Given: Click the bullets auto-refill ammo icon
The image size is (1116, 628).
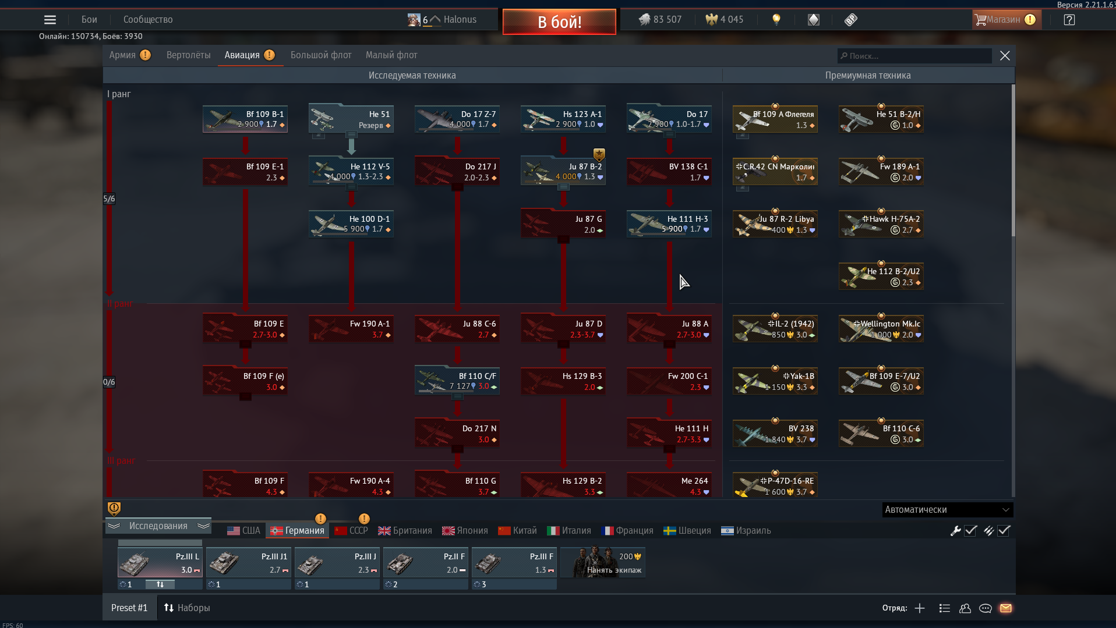Looking at the screenshot, I should click(988, 531).
